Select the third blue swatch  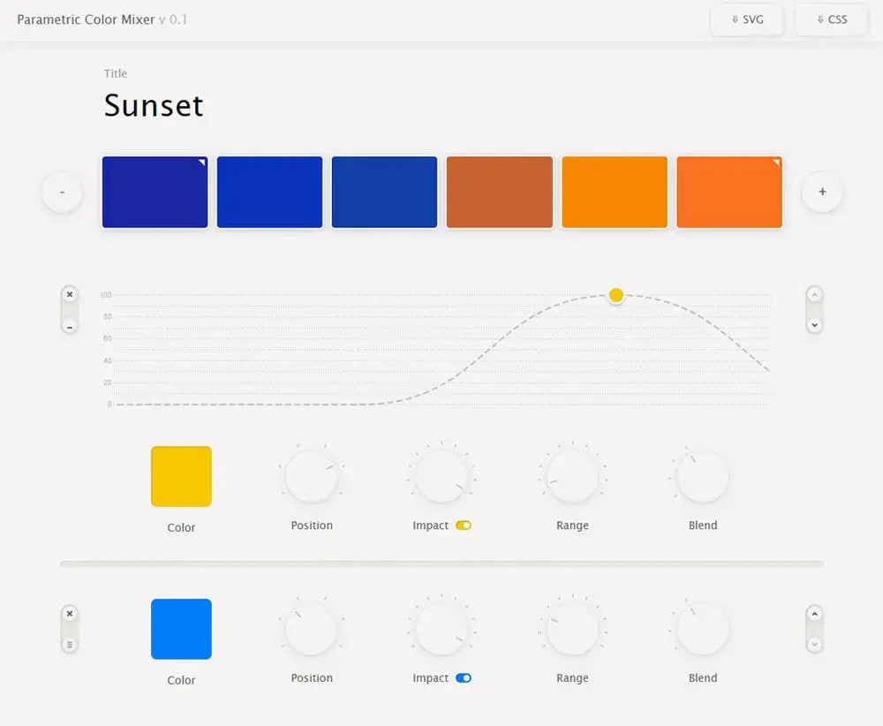tap(385, 192)
